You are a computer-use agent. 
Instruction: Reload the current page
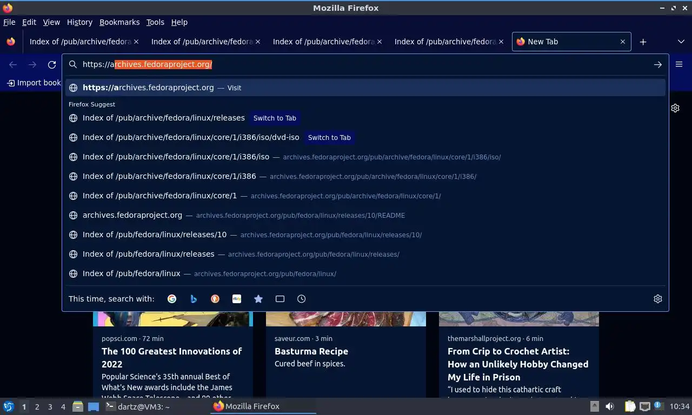tap(52, 64)
